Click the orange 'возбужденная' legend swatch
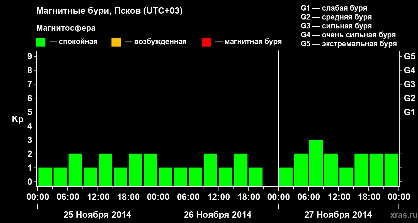This screenshot has height=223, width=418. tap(116, 42)
